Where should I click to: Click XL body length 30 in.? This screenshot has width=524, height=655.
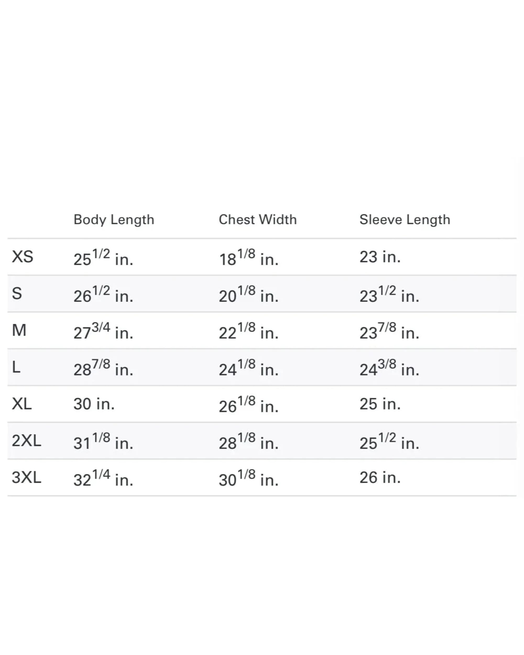[x=94, y=404]
